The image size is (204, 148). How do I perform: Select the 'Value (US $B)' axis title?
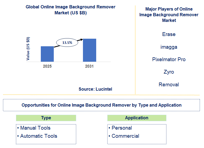coord(28,49)
